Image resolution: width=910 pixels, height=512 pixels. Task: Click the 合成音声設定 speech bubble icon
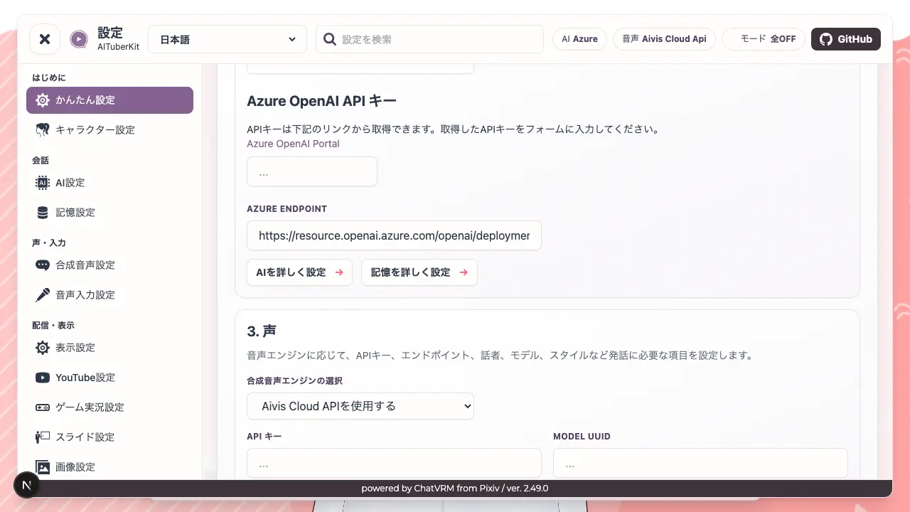pos(43,265)
